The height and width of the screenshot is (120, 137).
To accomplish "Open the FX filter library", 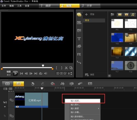I will tap(79, 54).
